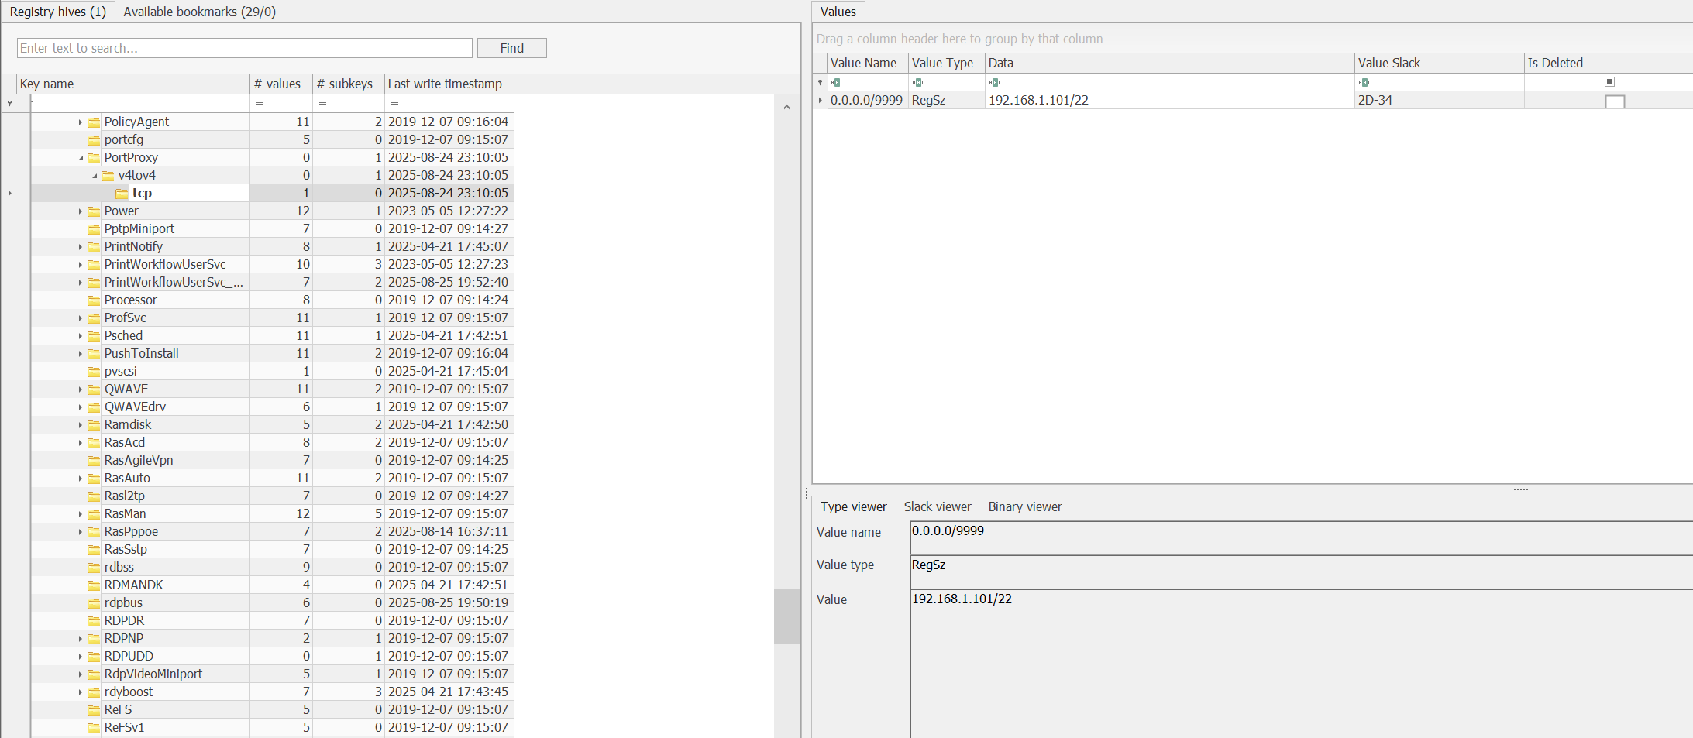The image size is (1693, 738).
Task: Click the filter icon under Value Type column
Action: 918,82
